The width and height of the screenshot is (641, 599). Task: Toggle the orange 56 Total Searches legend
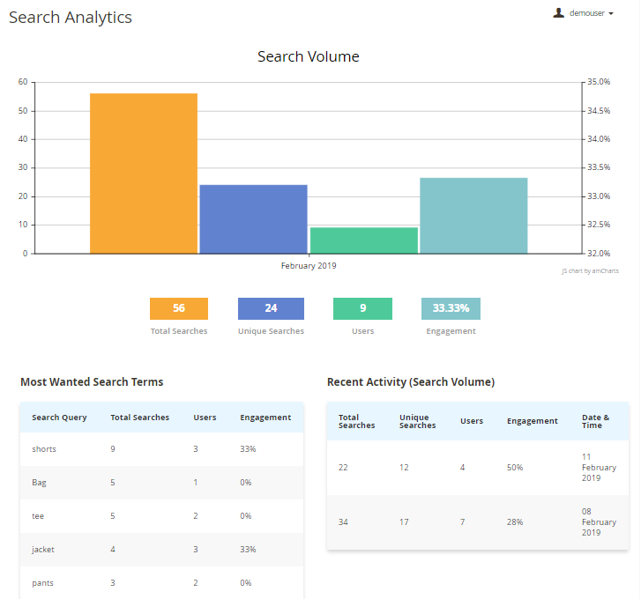(179, 308)
